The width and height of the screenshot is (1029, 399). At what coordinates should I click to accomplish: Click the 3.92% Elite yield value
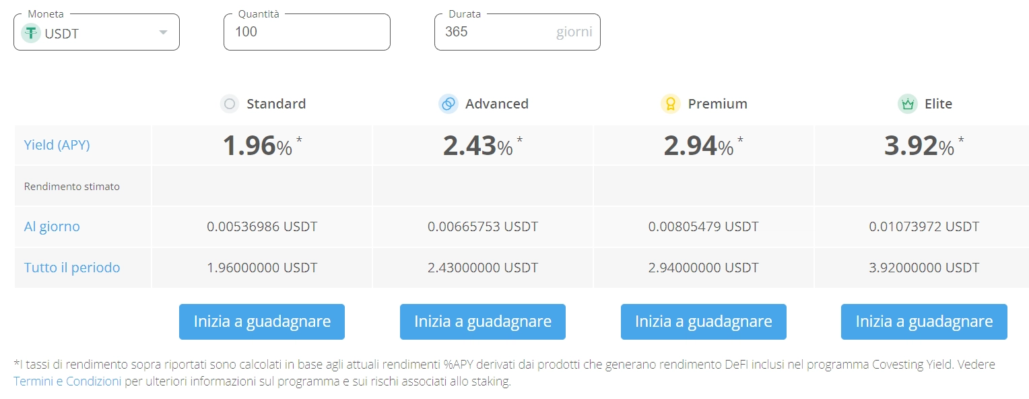919,146
